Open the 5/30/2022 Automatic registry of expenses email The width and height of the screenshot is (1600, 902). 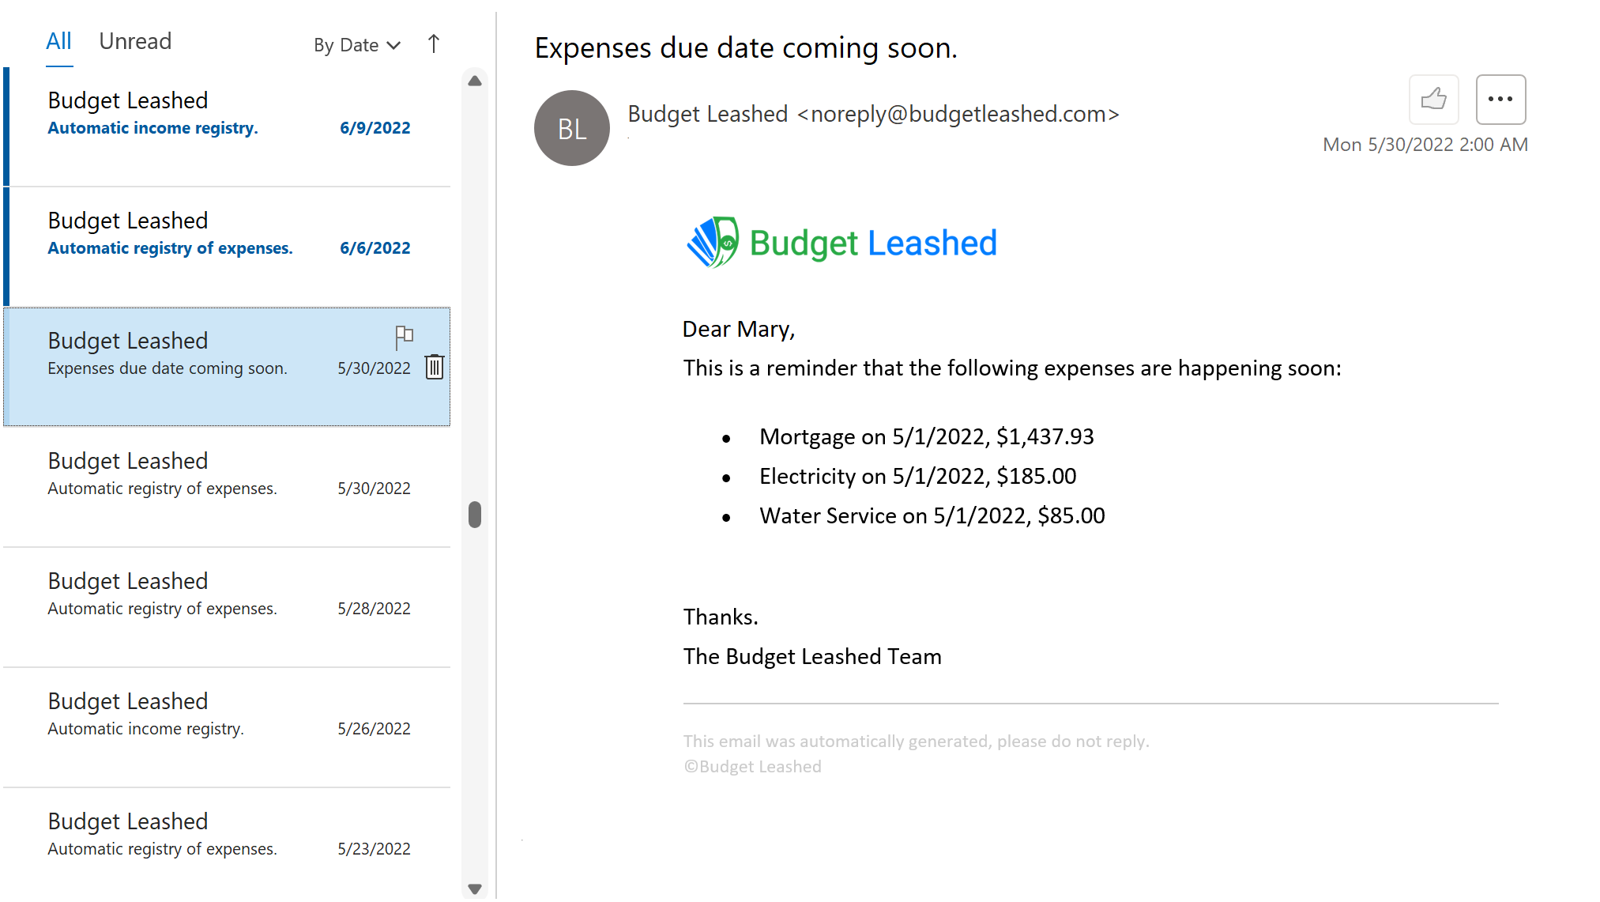tap(228, 487)
